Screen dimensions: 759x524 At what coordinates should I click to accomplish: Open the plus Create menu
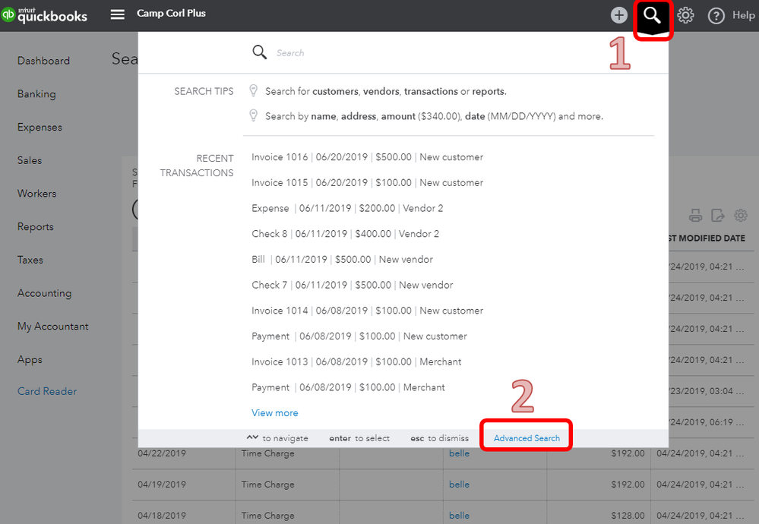tap(618, 15)
